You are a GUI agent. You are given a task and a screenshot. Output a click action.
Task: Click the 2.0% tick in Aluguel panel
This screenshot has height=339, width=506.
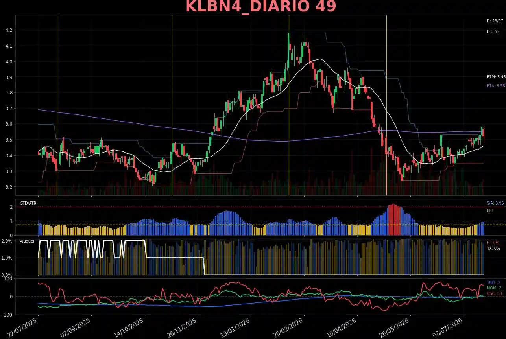click(x=7, y=241)
